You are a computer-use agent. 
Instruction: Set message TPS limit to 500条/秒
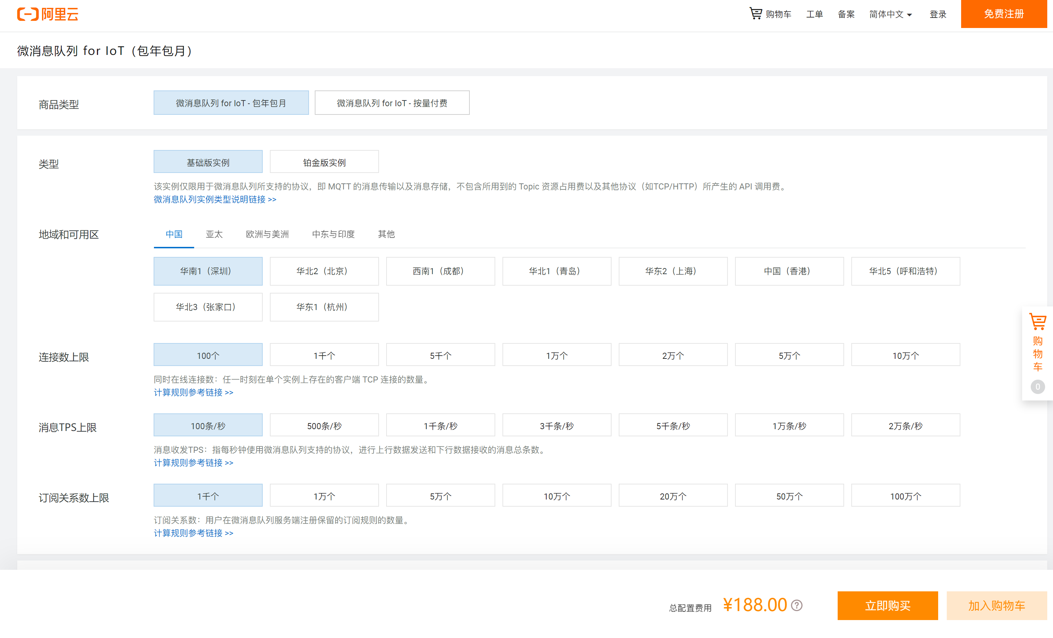pyautogui.click(x=324, y=426)
